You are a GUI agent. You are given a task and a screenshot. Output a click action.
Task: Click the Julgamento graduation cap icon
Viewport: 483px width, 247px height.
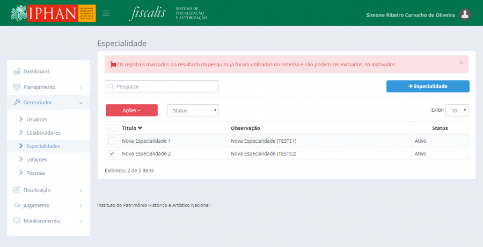(x=17, y=205)
